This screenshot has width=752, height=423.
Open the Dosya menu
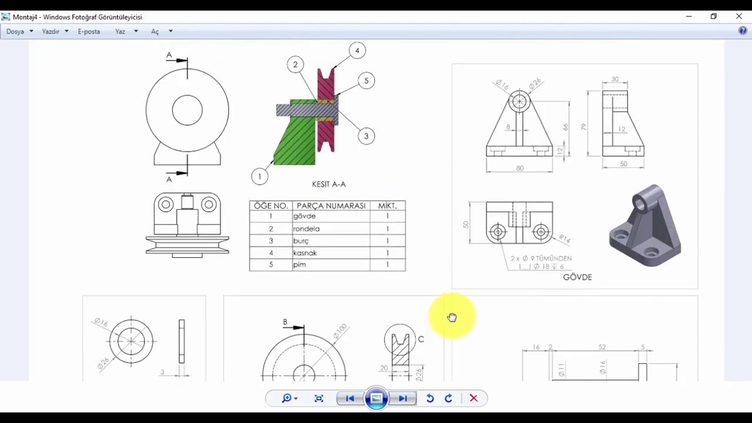coord(15,31)
